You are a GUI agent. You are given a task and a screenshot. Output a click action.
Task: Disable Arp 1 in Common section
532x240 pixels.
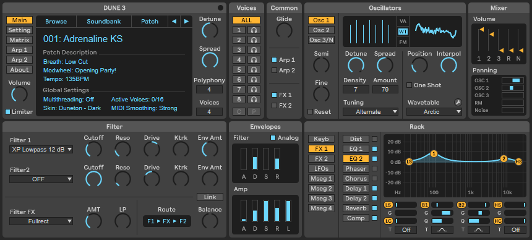click(x=274, y=60)
